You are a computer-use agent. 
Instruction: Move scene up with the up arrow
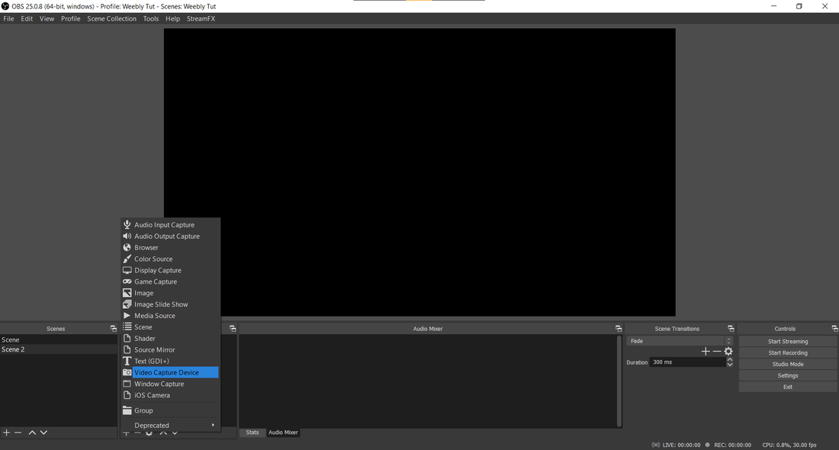[32, 432]
